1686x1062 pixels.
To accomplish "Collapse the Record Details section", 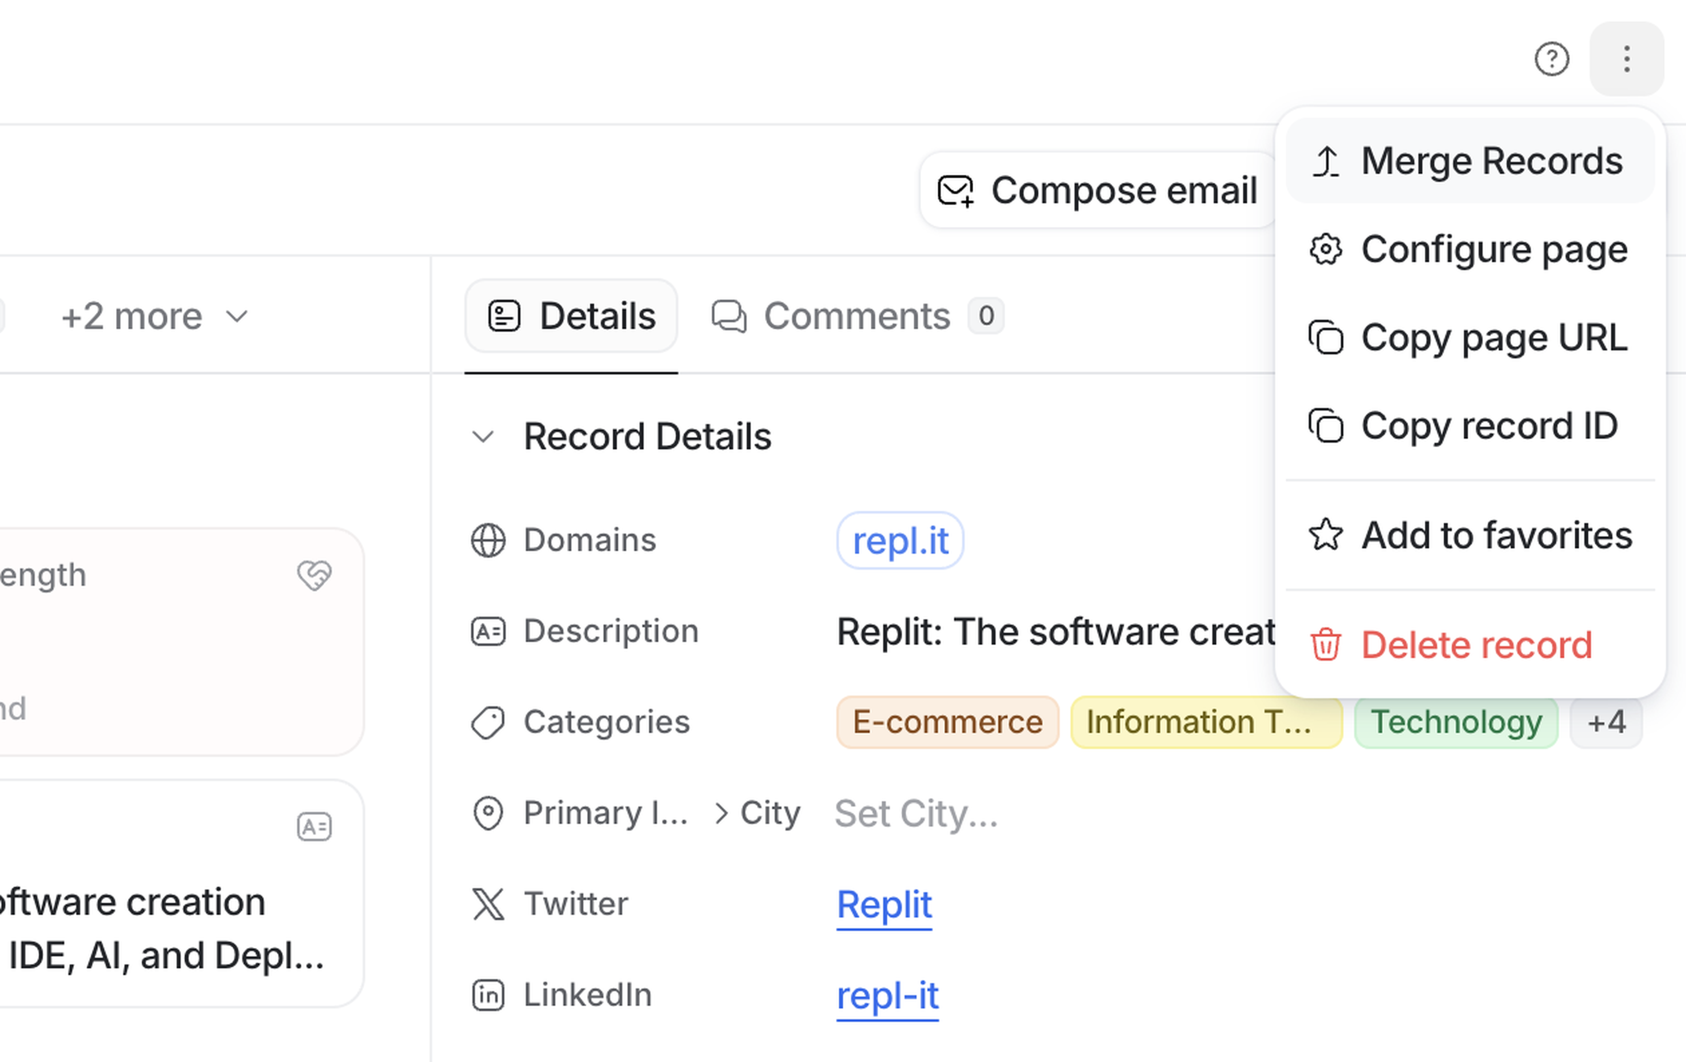I will (x=483, y=437).
